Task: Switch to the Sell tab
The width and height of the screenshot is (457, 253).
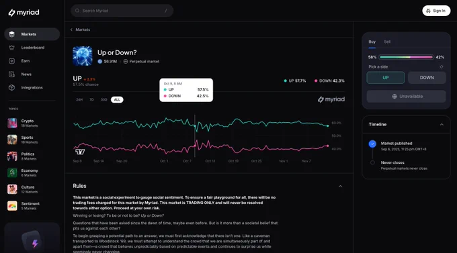Action: tap(387, 42)
